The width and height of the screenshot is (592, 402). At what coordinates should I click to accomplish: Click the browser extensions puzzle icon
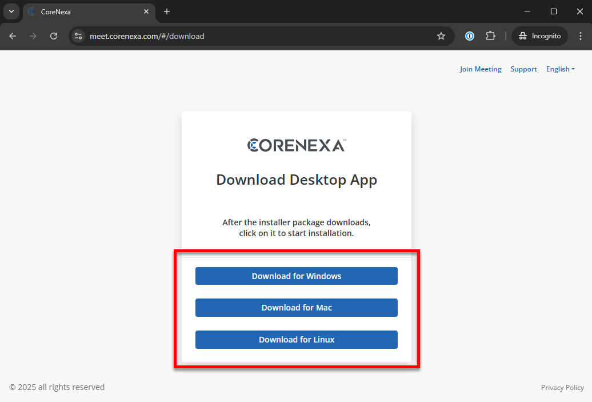tap(490, 36)
